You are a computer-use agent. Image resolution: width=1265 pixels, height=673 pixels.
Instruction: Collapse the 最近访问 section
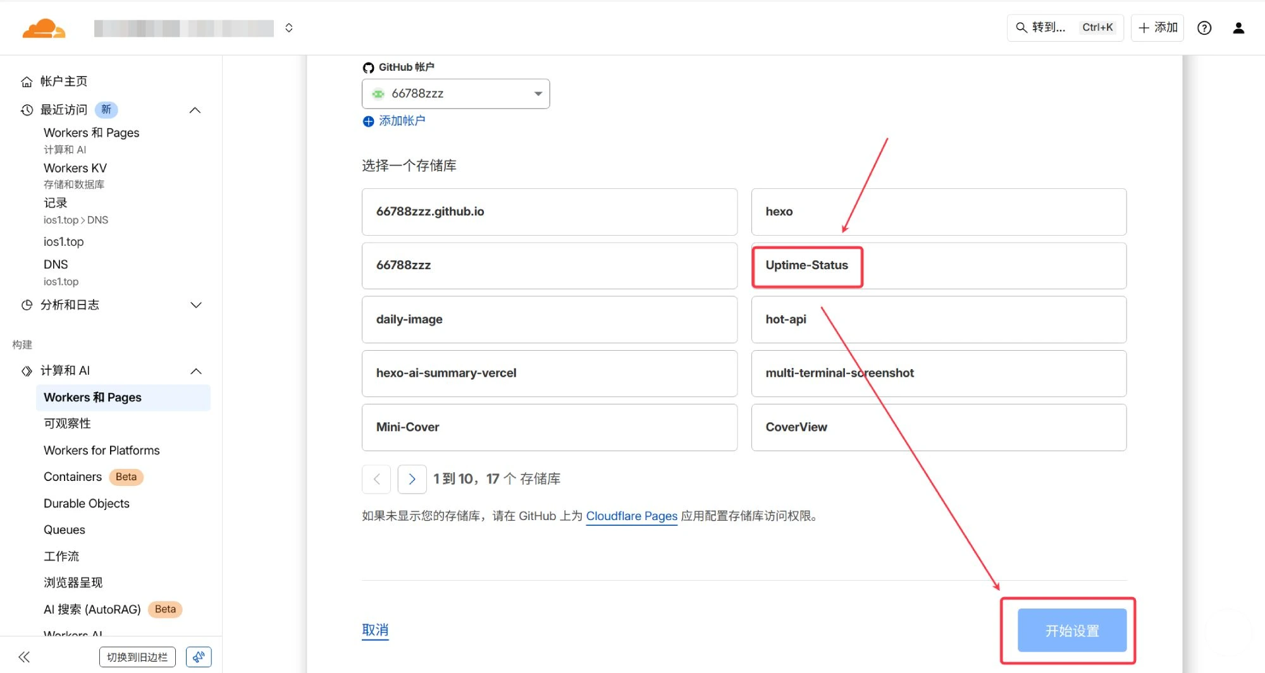pyautogui.click(x=195, y=110)
